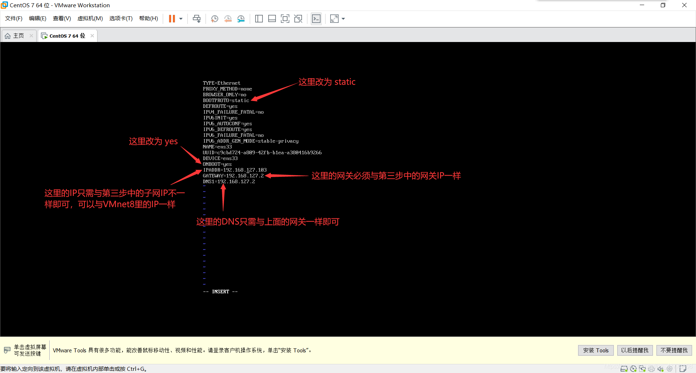Click the IPV6INIT=yes line
Viewport: 696px width, 373px height.
220,118
